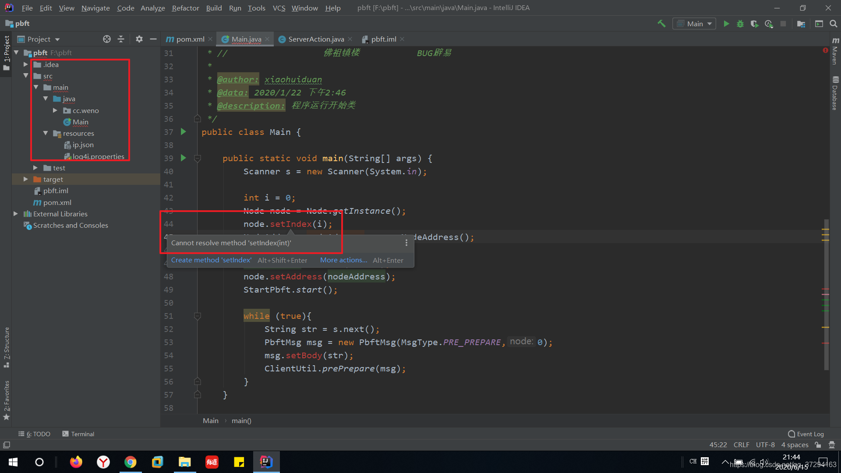Run with Coverage icon in toolbar
Image resolution: width=841 pixels, height=473 pixels.
pos(754,24)
